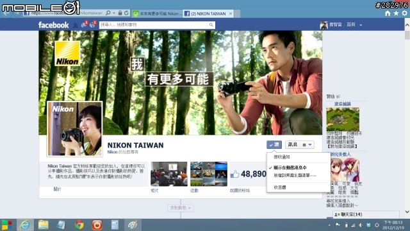Open the Windows Start button

tap(7, 225)
